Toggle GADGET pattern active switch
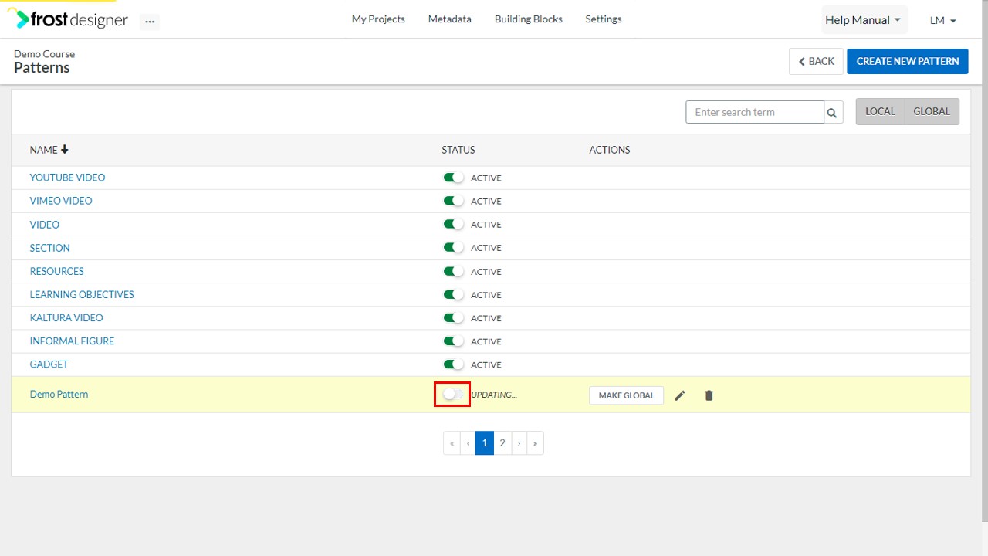This screenshot has width=988, height=556. click(453, 364)
